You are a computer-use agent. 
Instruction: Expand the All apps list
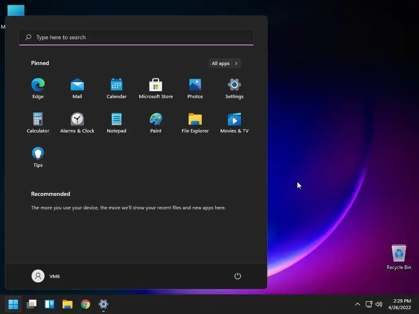(x=225, y=63)
